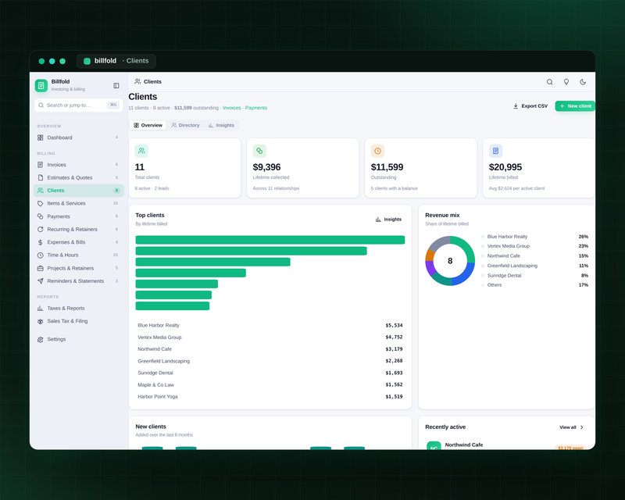Screen dimensions: 625x500
Task: Toggle dark mode moon icon
Action: pos(583,82)
